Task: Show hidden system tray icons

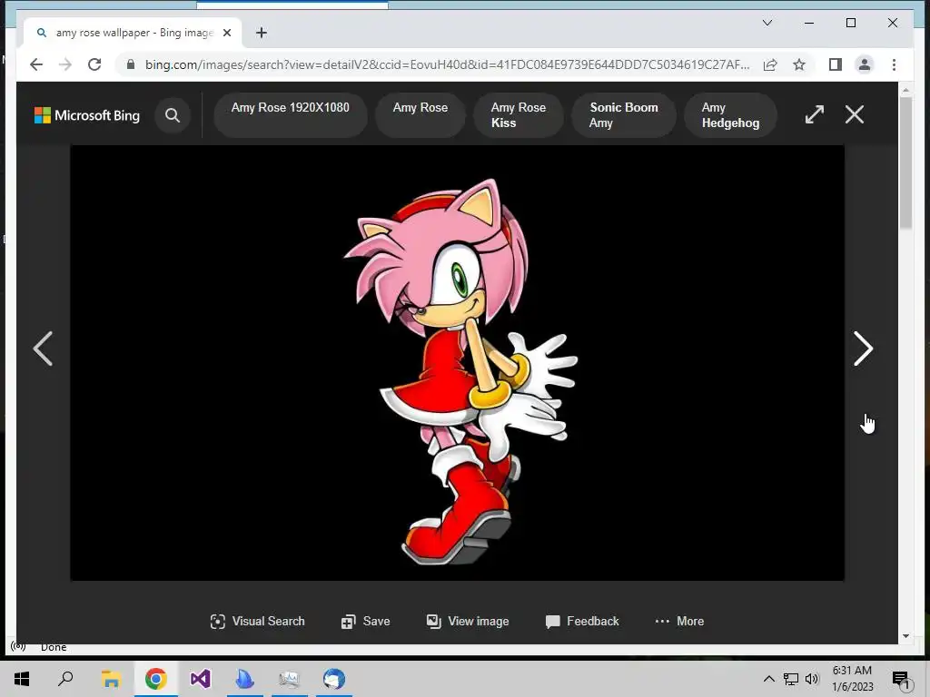Action: tap(768, 679)
